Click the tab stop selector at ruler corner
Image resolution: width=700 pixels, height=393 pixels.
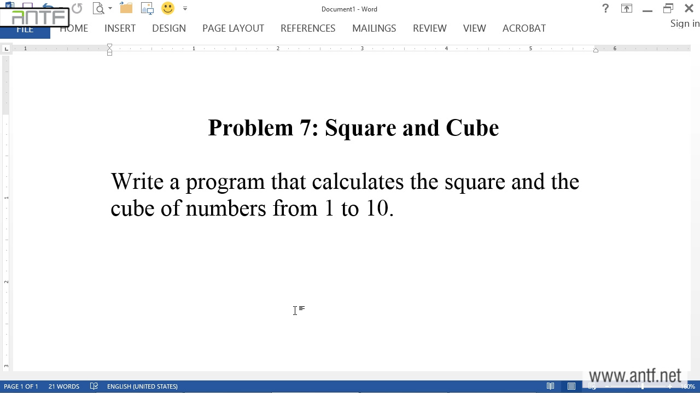[x=6, y=49]
